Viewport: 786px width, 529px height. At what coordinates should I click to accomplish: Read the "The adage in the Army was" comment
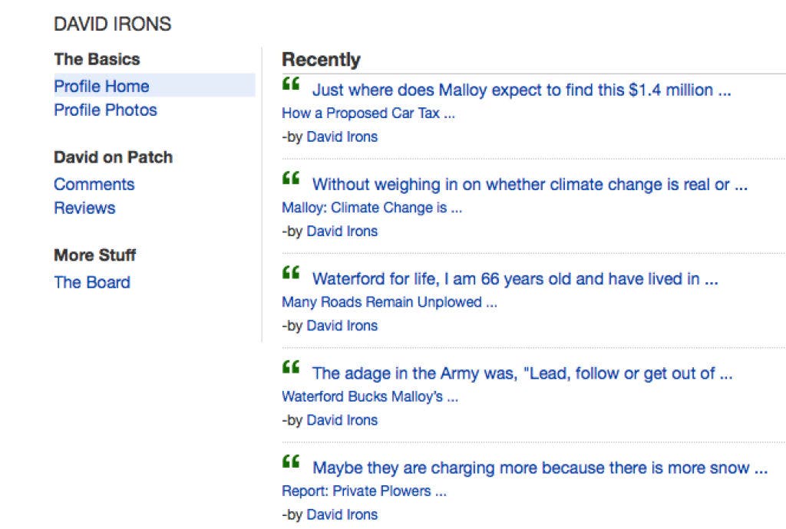click(x=522, y=373)
